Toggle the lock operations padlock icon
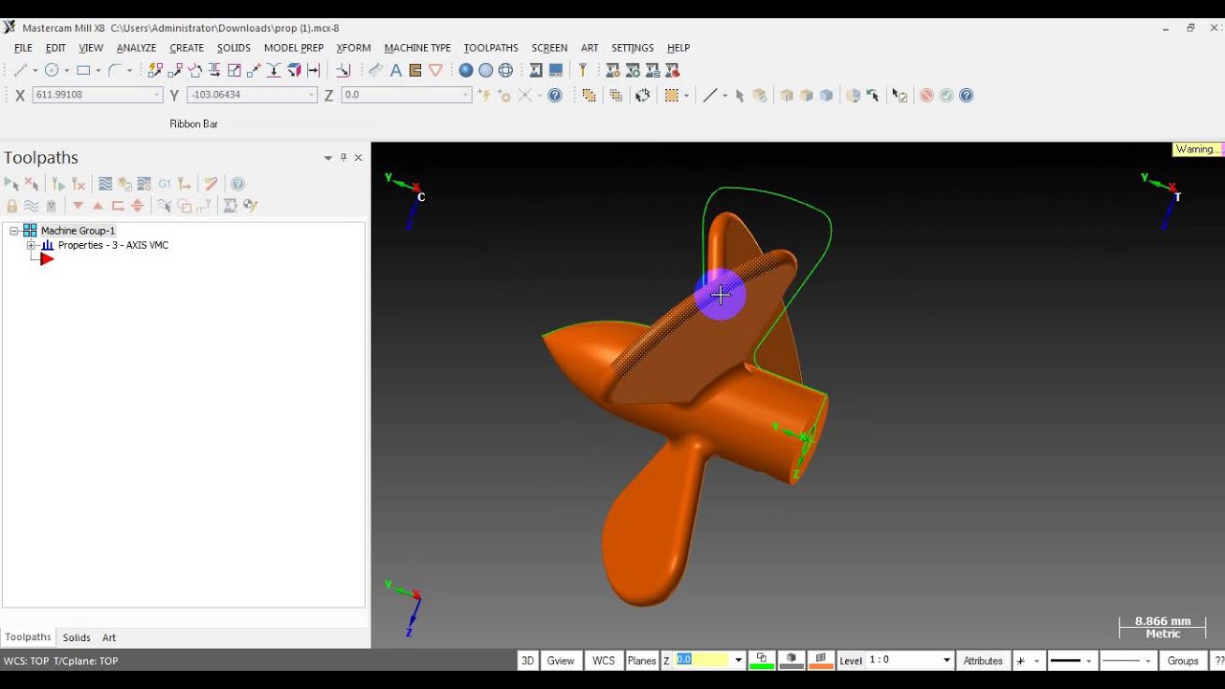This screenshot has width=1225, height=689. 11,206
